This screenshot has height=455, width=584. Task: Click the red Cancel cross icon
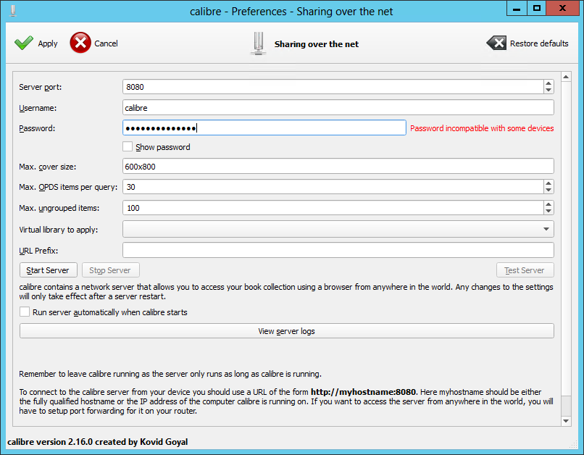[x=80, y=43]
